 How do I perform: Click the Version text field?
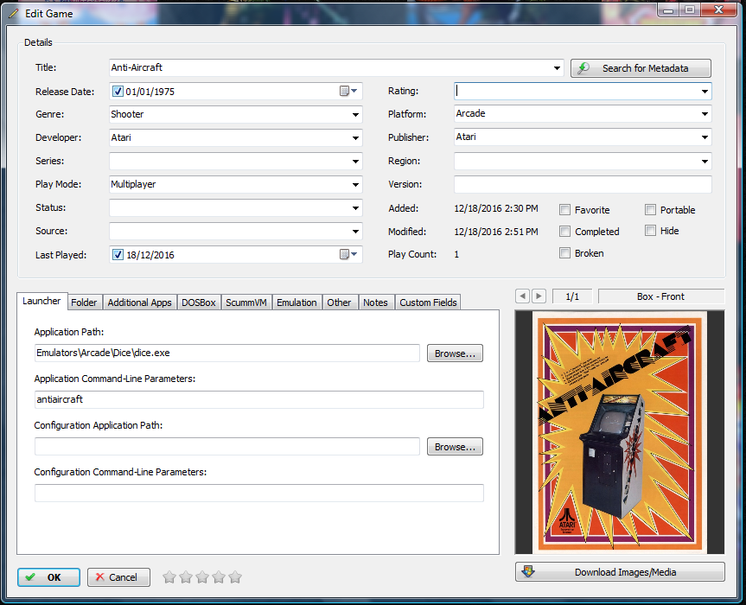(583, 185)
